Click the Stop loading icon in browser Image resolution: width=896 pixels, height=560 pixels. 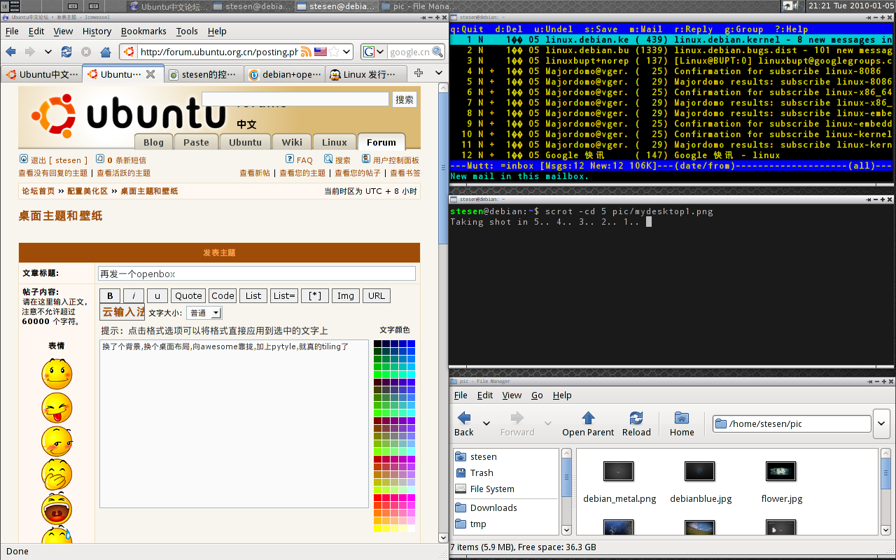[86, 52]
